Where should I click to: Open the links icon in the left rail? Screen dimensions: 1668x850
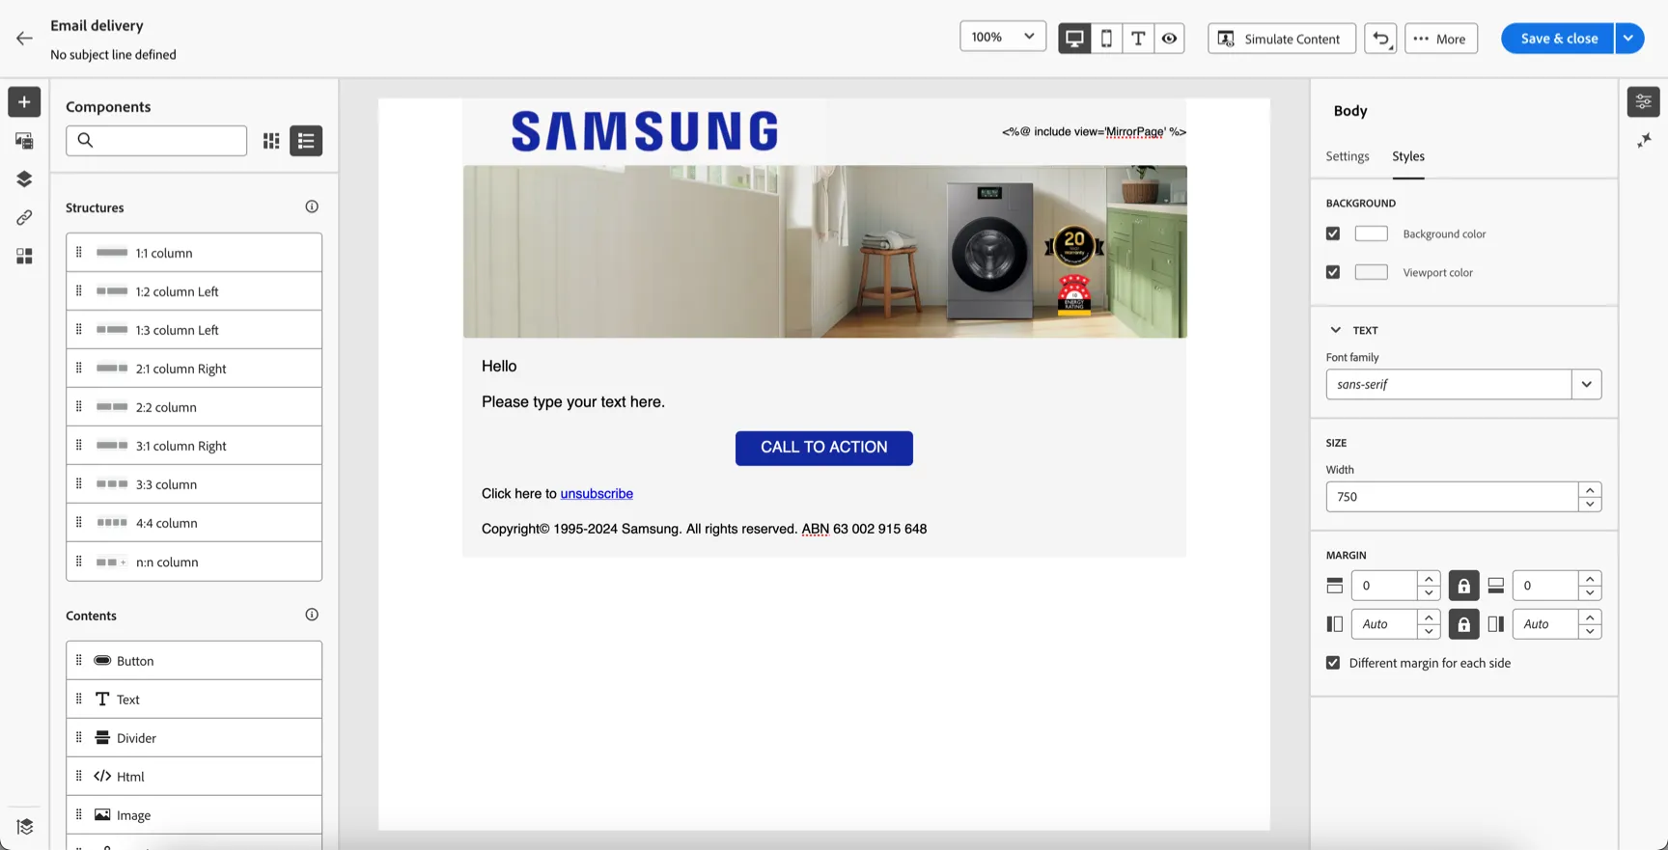pos(24,218)
